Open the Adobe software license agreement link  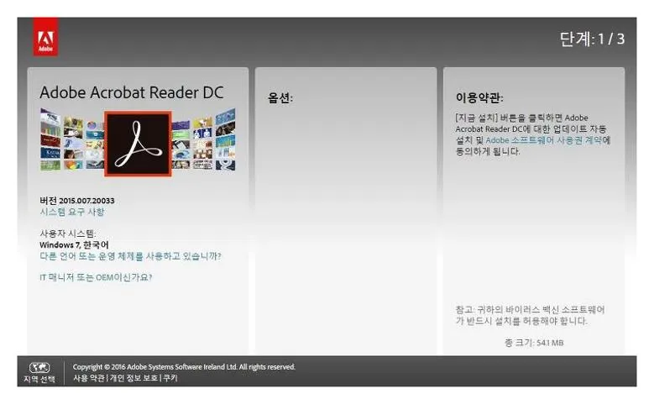(544, 140)
